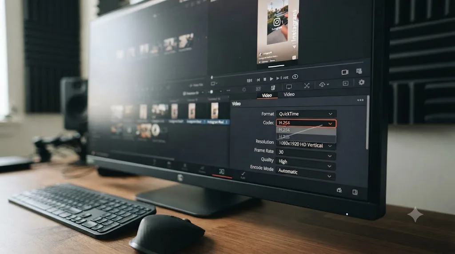The width and height of the screenshot is (455, 254).
Task: Click the square stop button in transport controls
Action: pos(265,79)
